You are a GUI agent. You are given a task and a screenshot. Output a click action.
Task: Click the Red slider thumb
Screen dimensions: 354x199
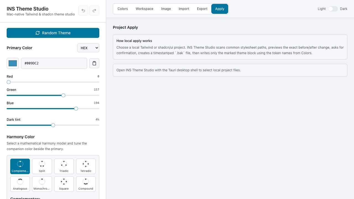click(x=9, y=82)
